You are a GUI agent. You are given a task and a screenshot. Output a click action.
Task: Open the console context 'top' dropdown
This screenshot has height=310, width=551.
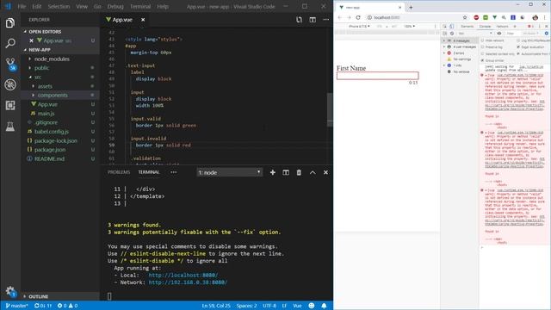point(474,34)
